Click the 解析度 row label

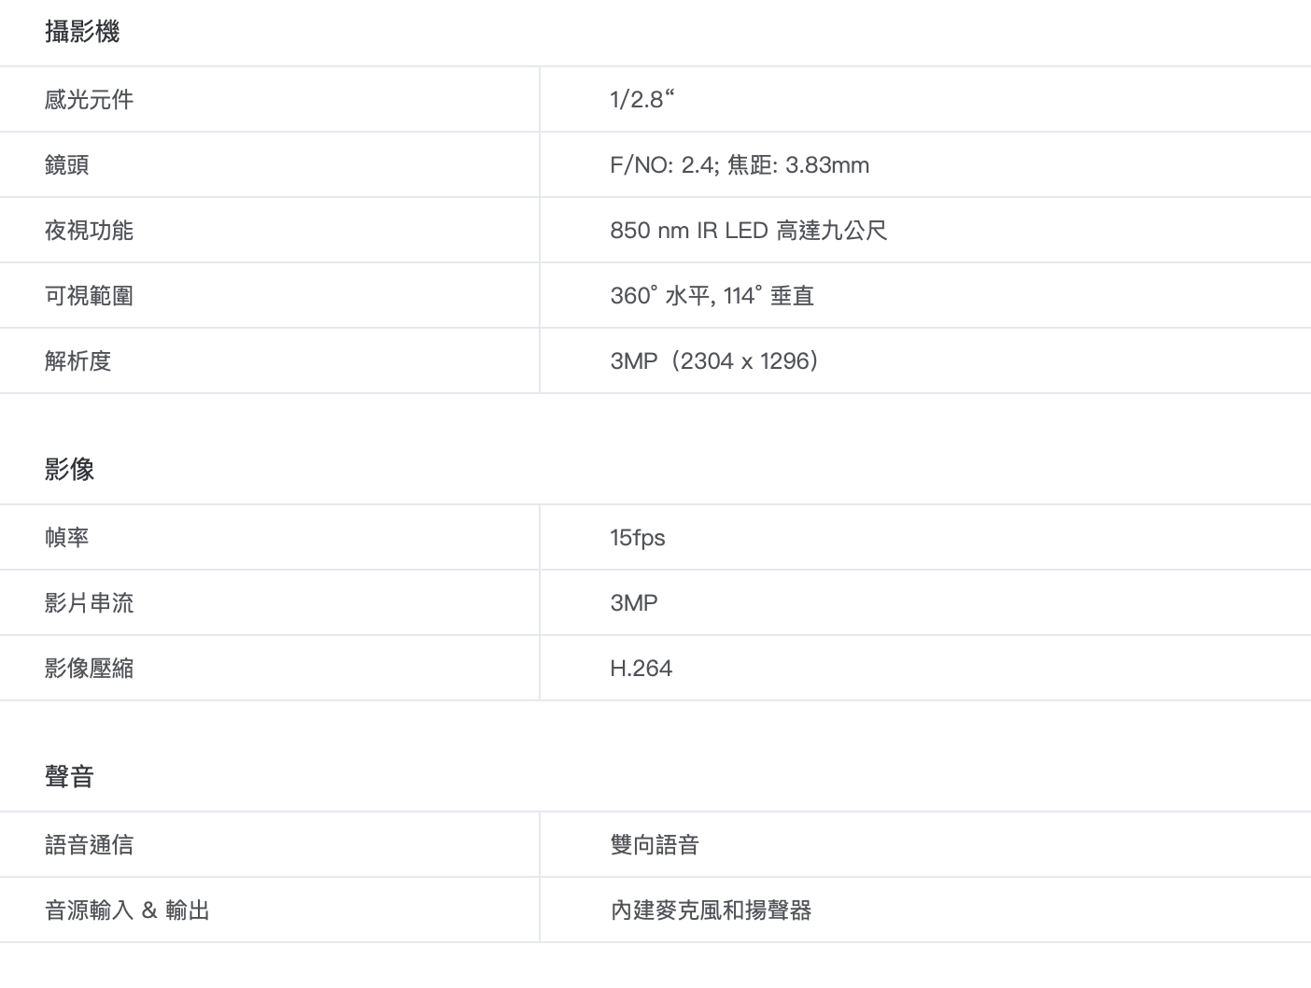tap(78, 361)
